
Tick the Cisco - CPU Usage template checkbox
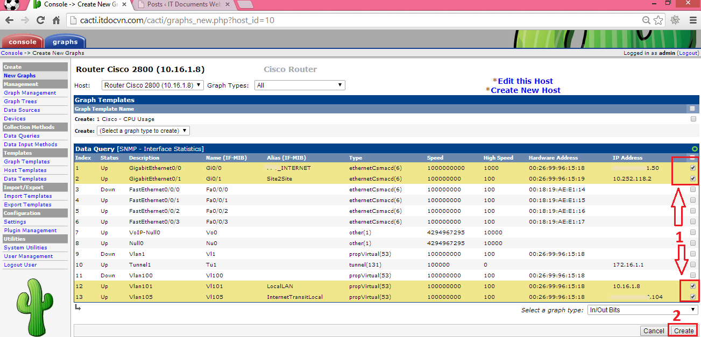point(693,119)
